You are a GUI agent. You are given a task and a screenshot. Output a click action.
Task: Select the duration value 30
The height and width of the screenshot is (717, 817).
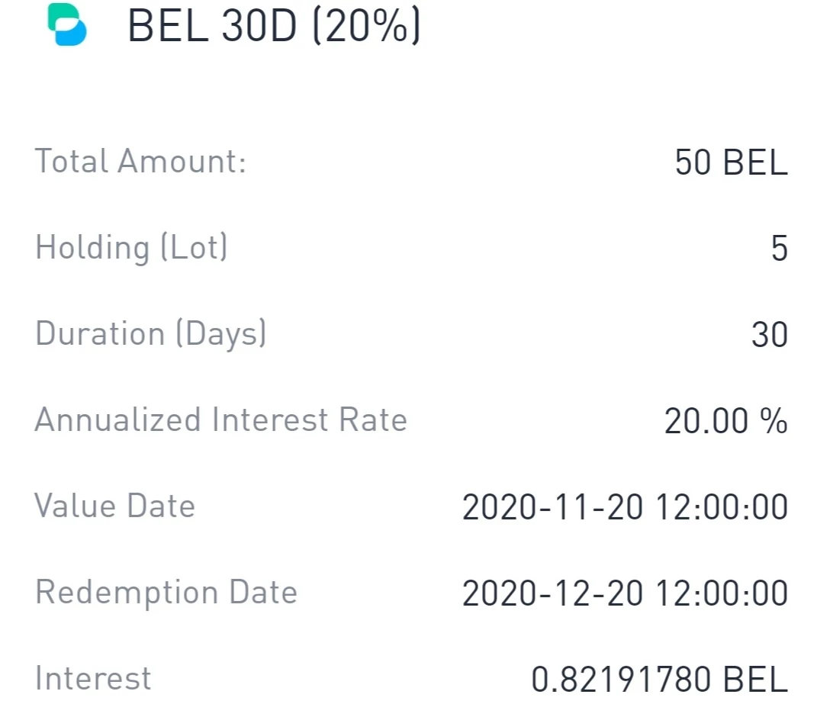pyautogui.click(x=770, y=335)
